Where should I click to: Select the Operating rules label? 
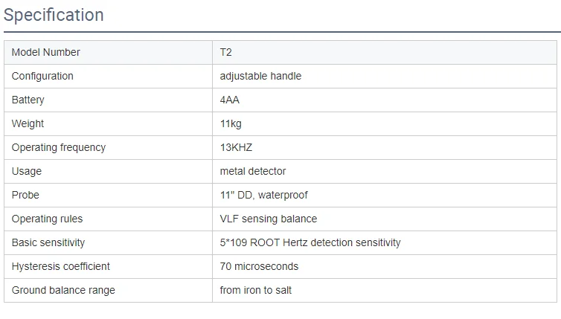(47, 219)
